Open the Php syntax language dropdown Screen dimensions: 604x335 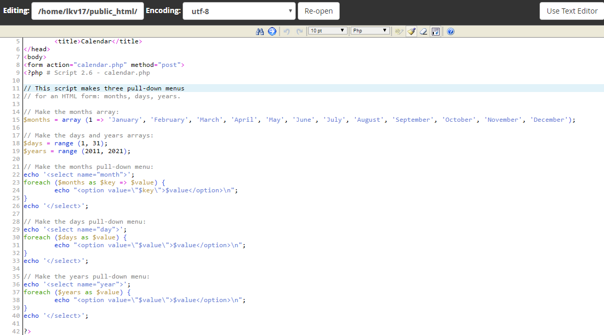click(370, 31)
